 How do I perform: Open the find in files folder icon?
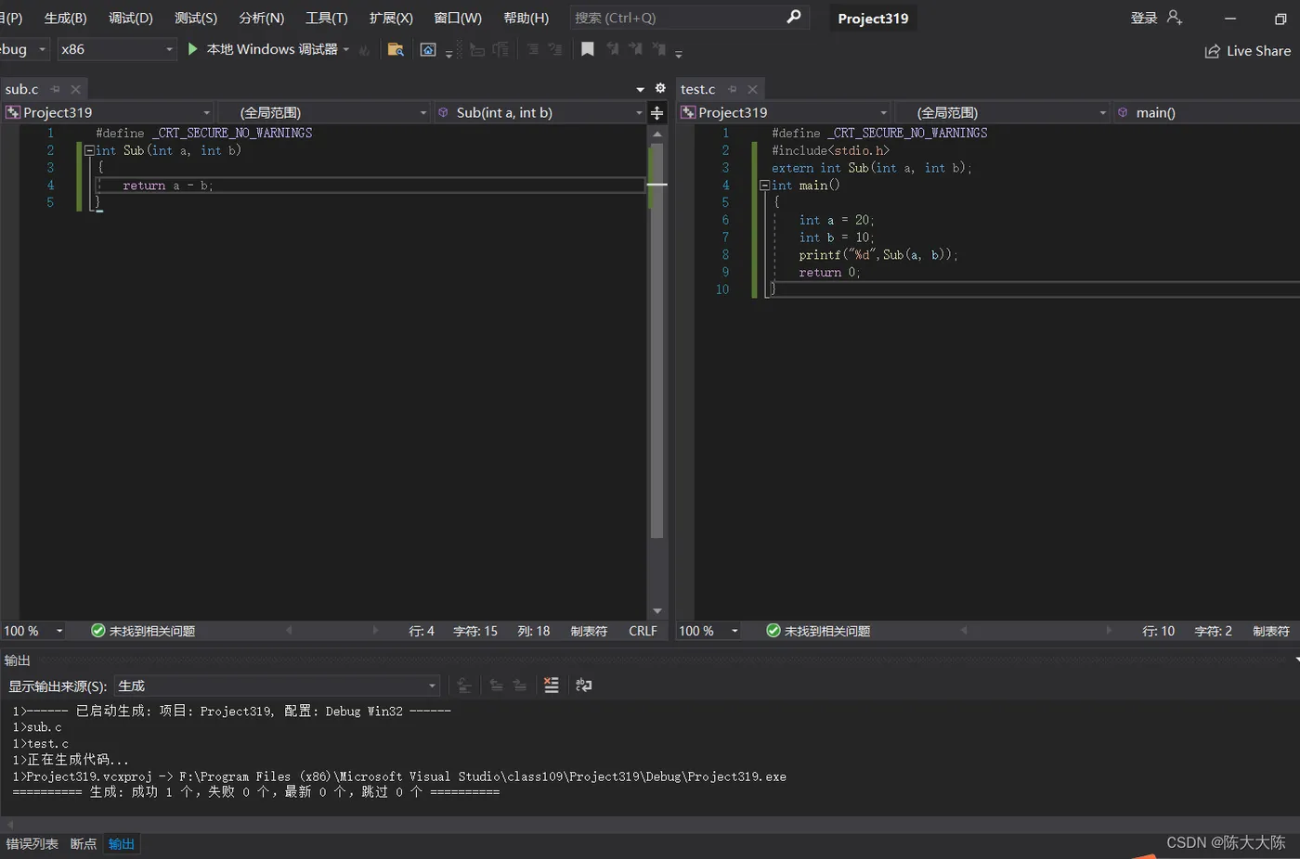point(396,50)
